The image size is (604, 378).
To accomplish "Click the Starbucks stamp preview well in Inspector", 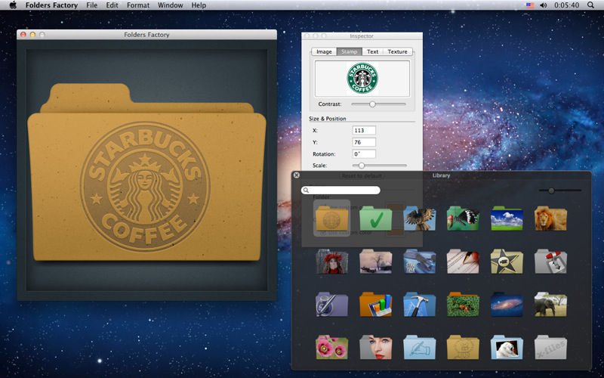I will tap(362, 79).
